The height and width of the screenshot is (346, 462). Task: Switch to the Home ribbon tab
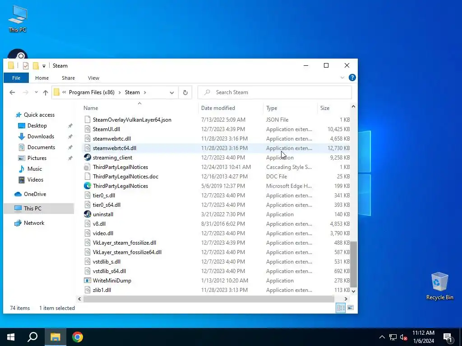click(x=42, y=78)
